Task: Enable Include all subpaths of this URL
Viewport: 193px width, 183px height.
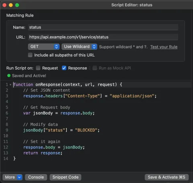Action: 30,55
